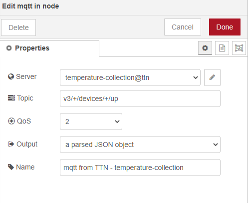
Task: Click the QoS asterisk icon
Action: pyautogui.click(x=11, y=121)
